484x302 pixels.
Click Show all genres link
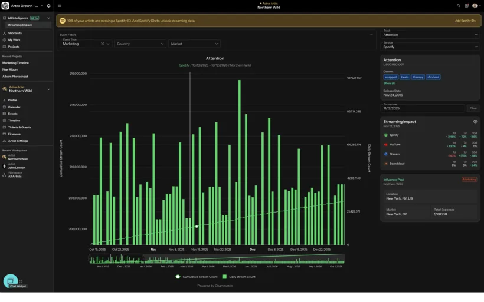pyautogui.click(x=389, y=84)
